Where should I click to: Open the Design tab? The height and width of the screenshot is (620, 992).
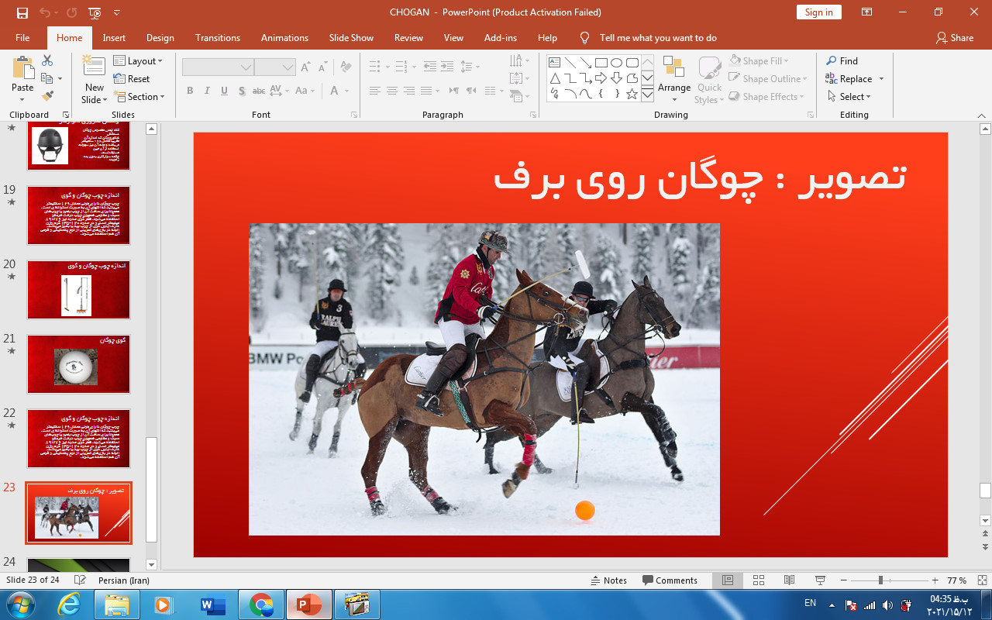[x=160, y=38]
